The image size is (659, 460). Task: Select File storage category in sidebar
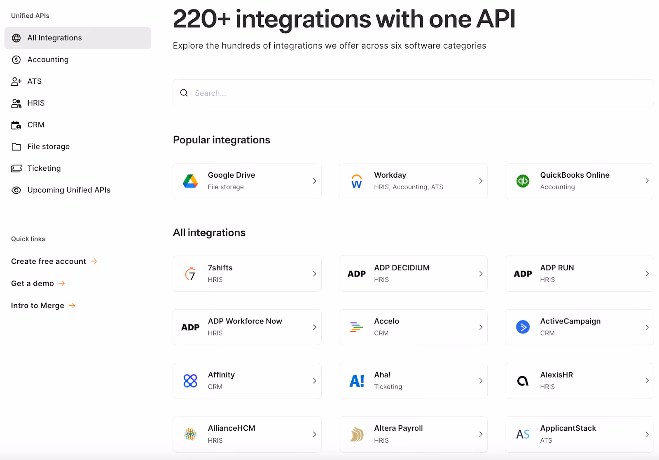pyautogui.click(x=78, y=147)
